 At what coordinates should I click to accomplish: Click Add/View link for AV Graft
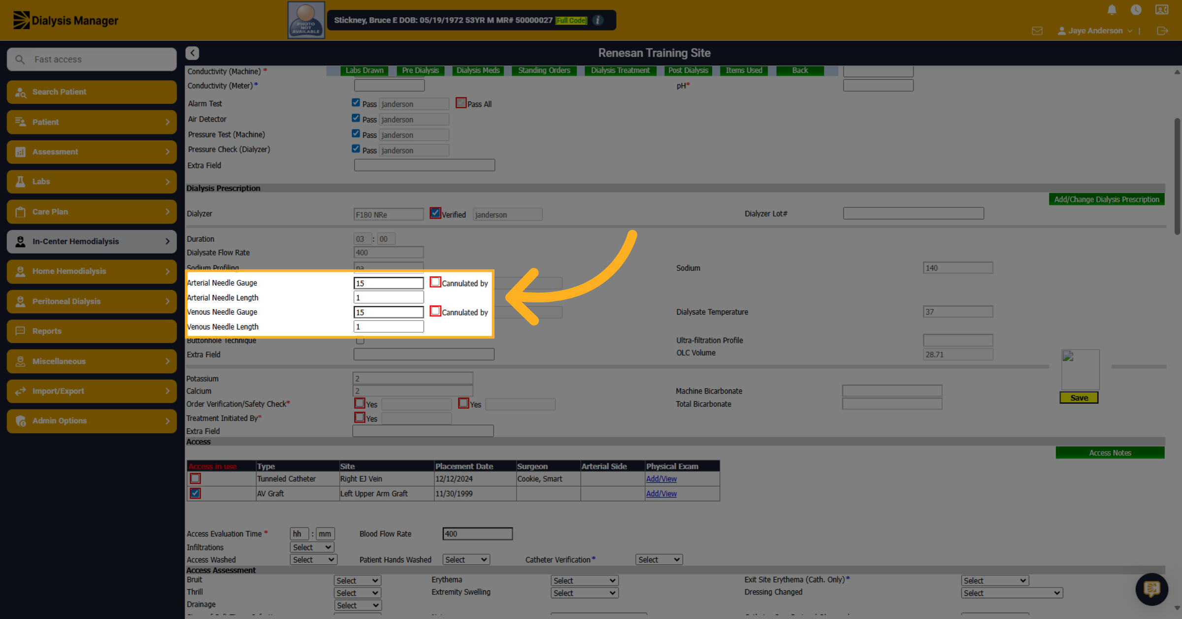(x=661, y=493)
